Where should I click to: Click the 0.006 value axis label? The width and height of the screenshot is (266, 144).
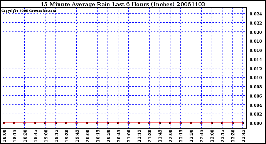click(x=256, y=96)
